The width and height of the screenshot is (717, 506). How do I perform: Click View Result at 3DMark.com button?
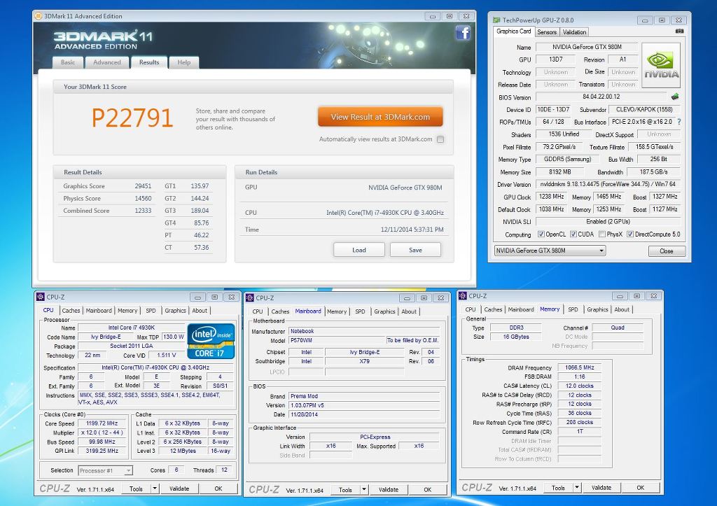pos(380,117)
